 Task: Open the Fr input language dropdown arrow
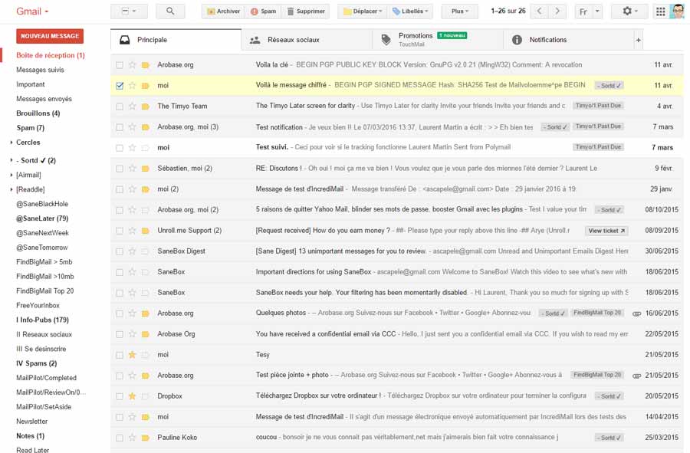[x=597, y=11]
